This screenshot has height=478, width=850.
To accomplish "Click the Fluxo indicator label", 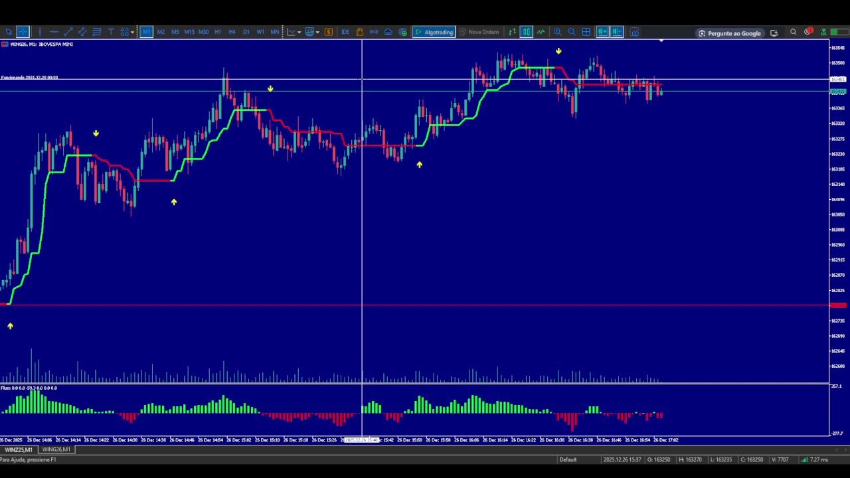I will (29, 388).
